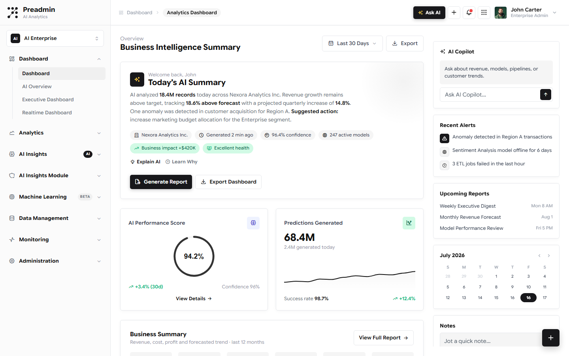Open the apps grid icon

[x=484, y=13]
